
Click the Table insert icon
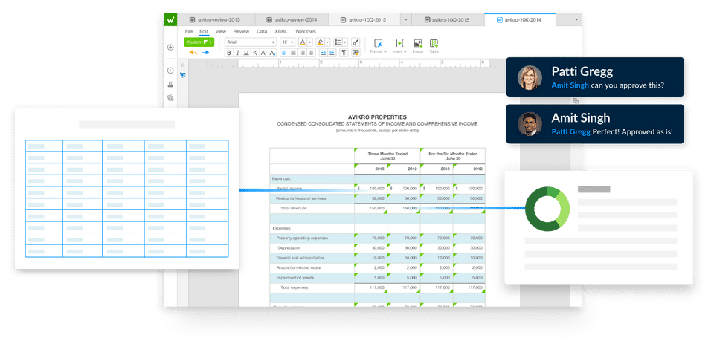click(434, 43)
